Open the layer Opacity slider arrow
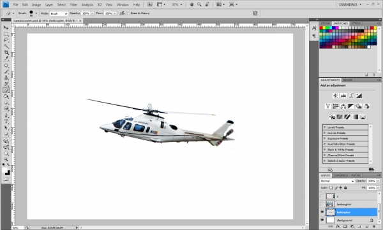The height and width of the screenshot is (230, 383). tap(379, 181)
